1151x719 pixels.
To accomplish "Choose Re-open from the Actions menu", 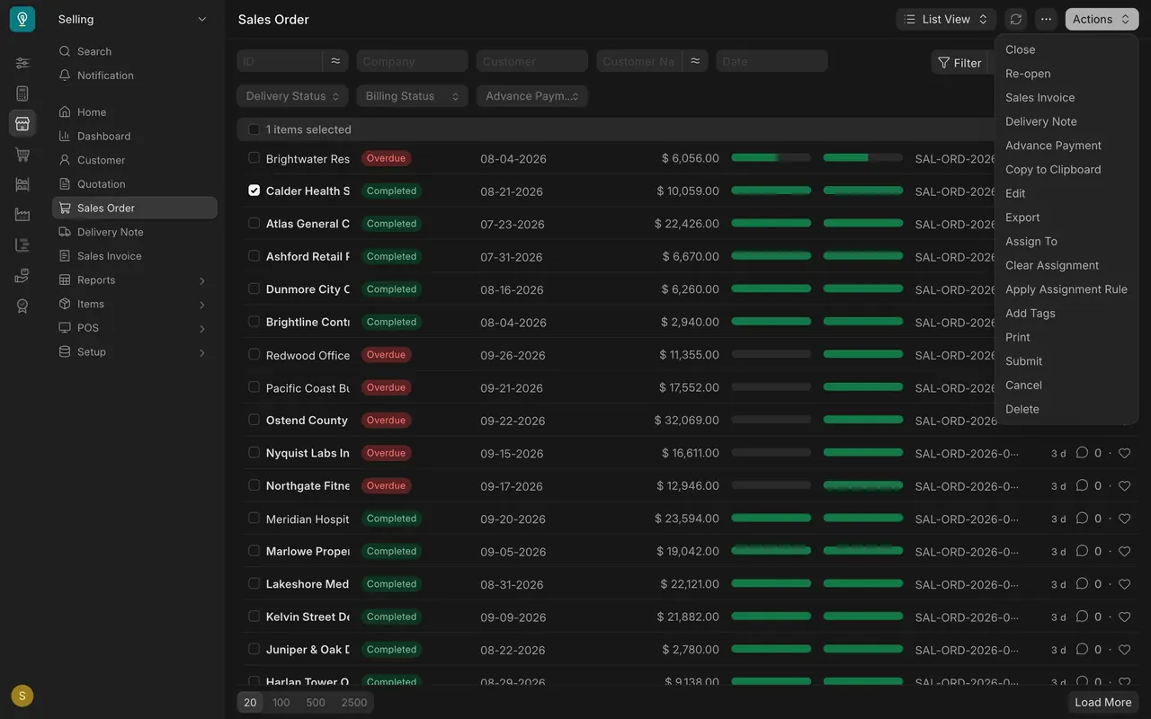I will 1066,74.
